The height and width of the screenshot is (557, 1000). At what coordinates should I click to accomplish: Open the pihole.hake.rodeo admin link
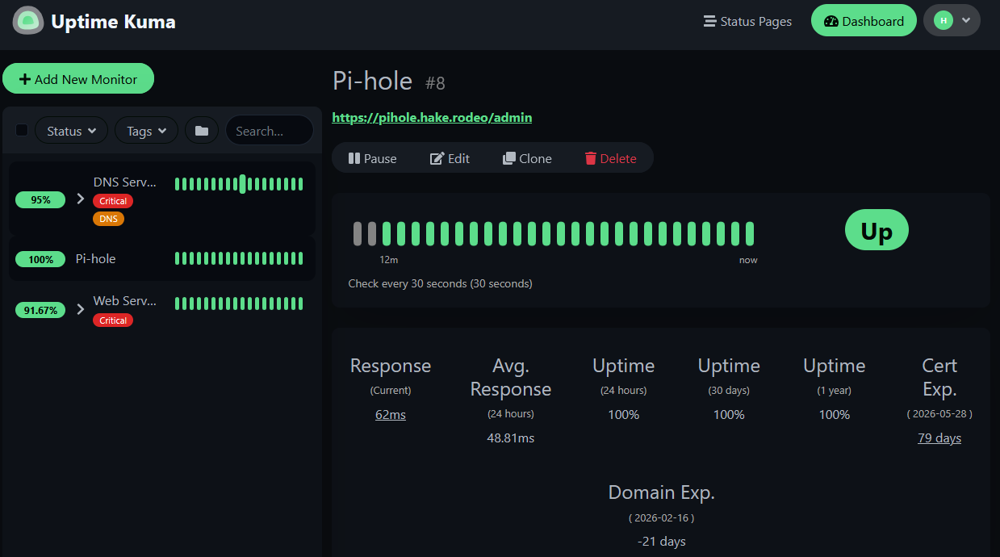click(432, 117)
